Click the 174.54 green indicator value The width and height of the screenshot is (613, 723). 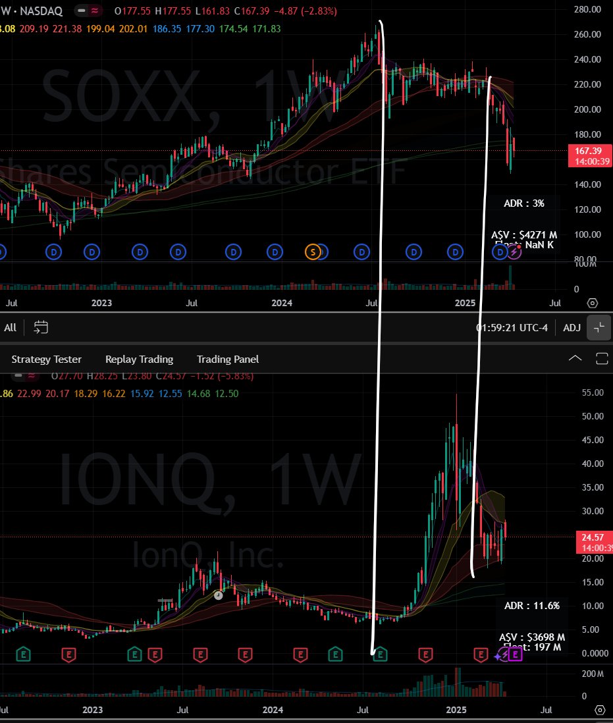233,28
